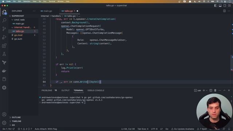Toggle the primary side bar layout icon

click(x=216, y=5)
